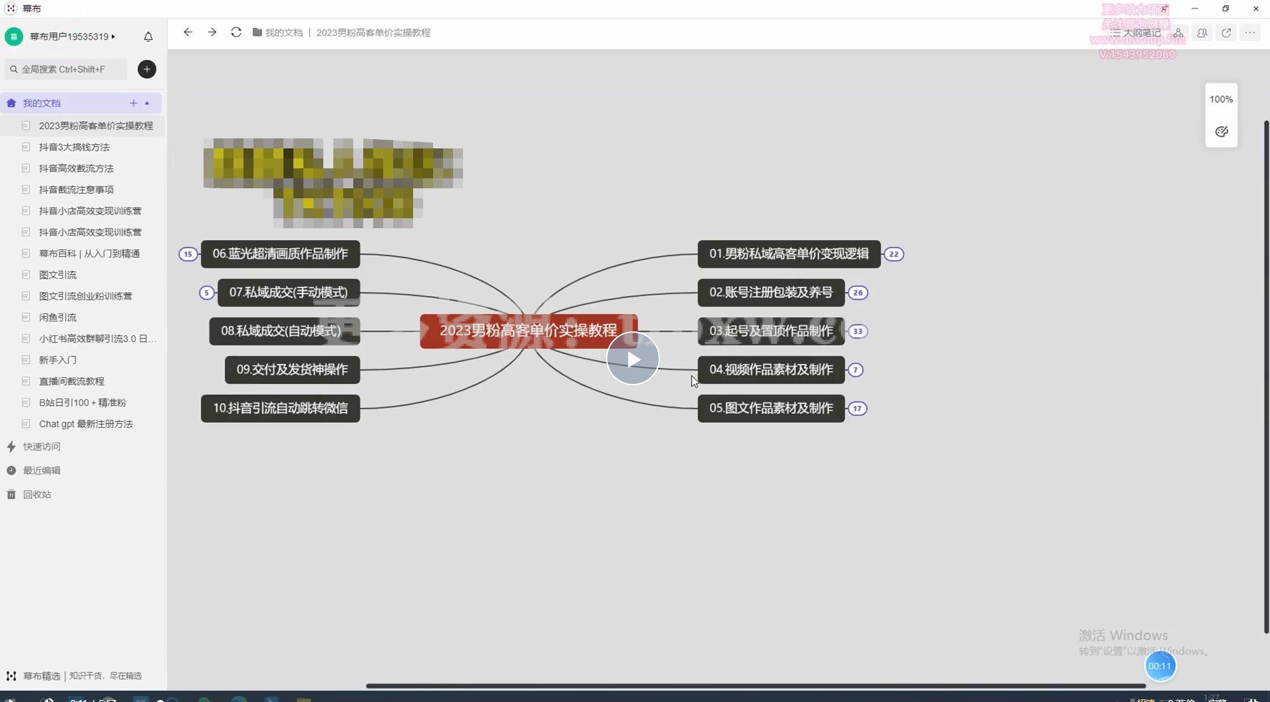Expand the 33-count badge on node 03
Screen dimensions: 1270x702
[x=858, y=331]
